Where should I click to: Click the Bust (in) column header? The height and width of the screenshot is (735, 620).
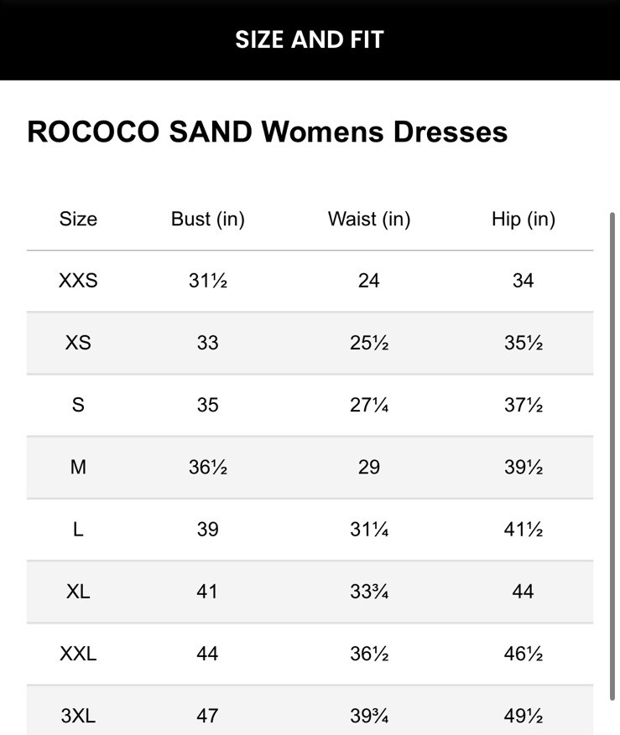pos(207,220)
